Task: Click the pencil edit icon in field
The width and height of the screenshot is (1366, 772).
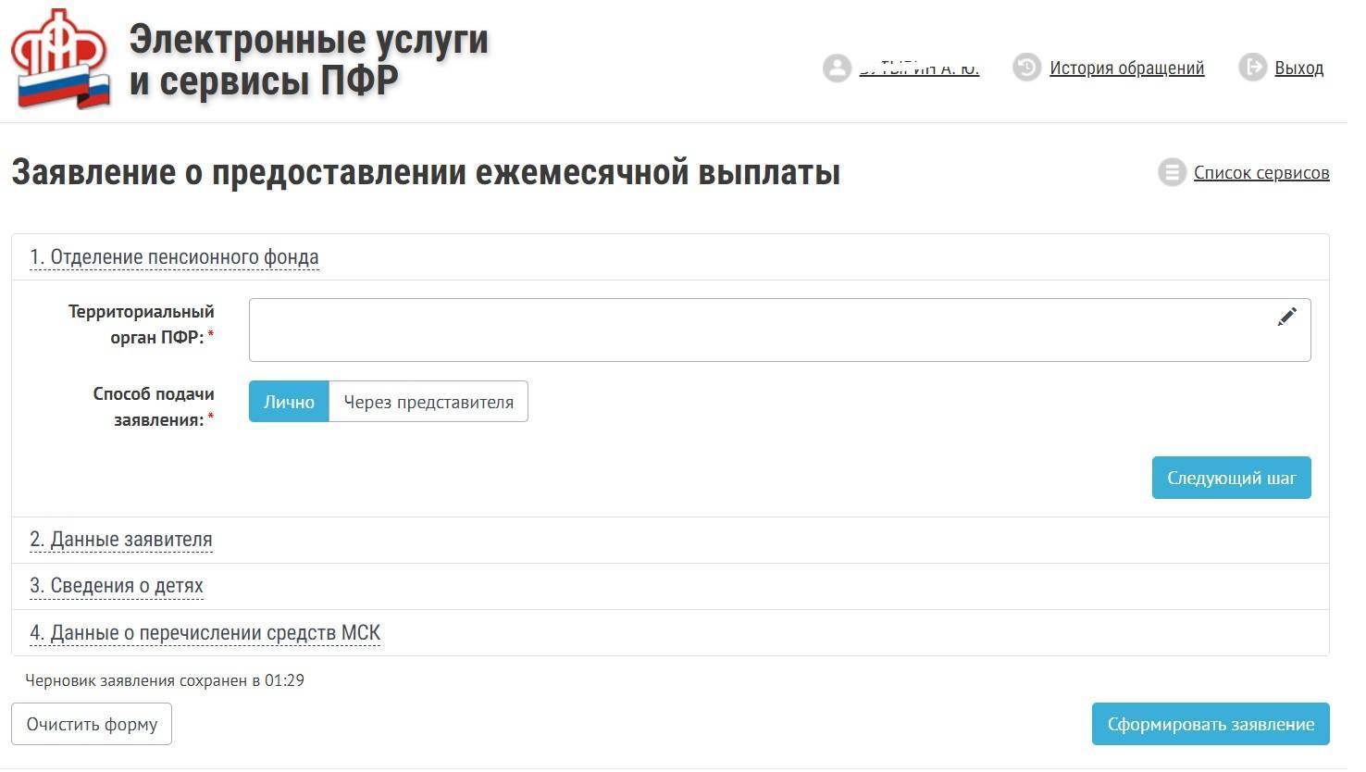Action: [x=1286, y=317]
